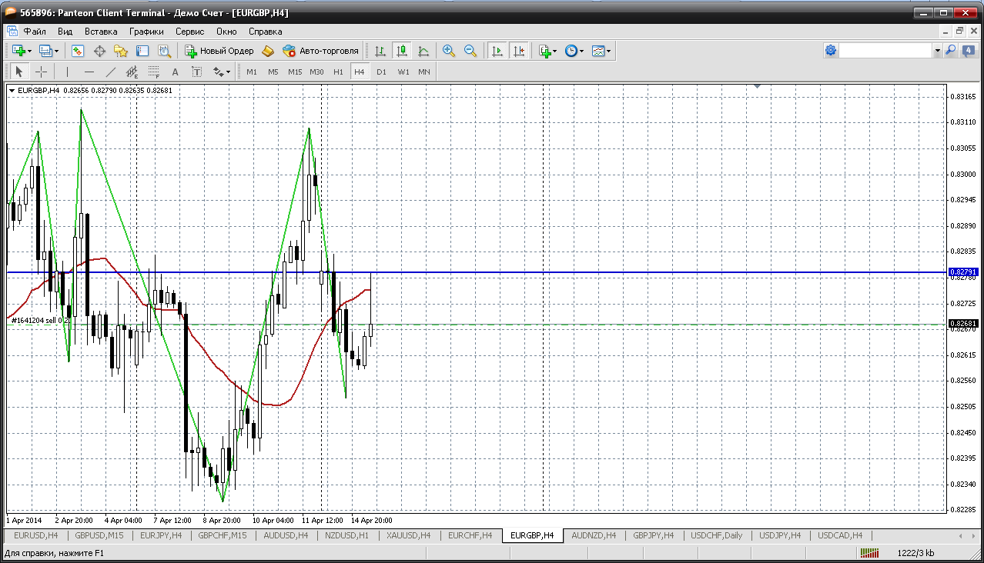The height and width of the screenshot is (563, 984).
Task: Enable Авто-торговля button
Action: (321, 51)
